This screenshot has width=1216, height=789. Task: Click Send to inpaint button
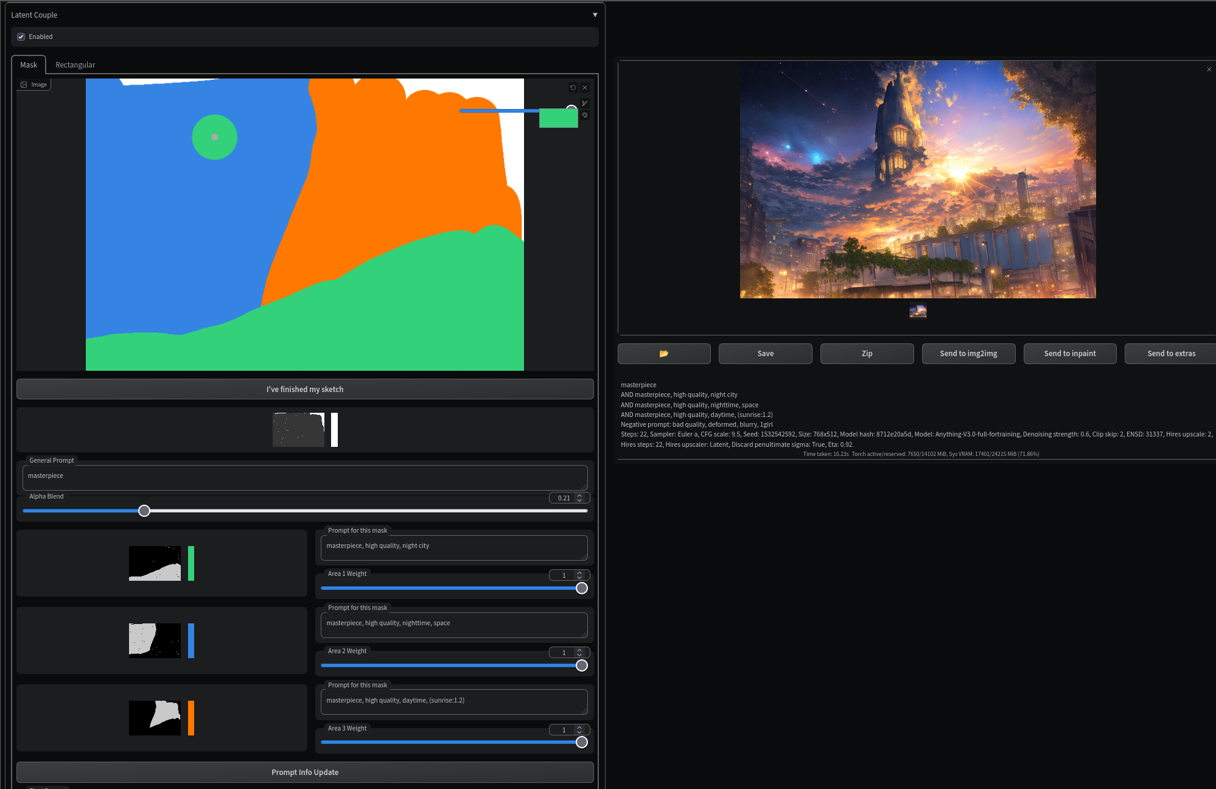(x=1070, y=354)
